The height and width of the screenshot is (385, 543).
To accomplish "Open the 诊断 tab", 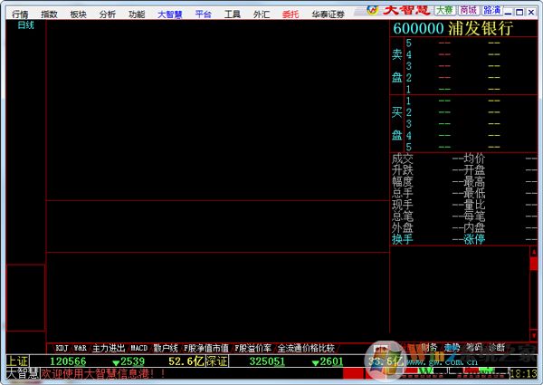I will [x=497, y=347].
